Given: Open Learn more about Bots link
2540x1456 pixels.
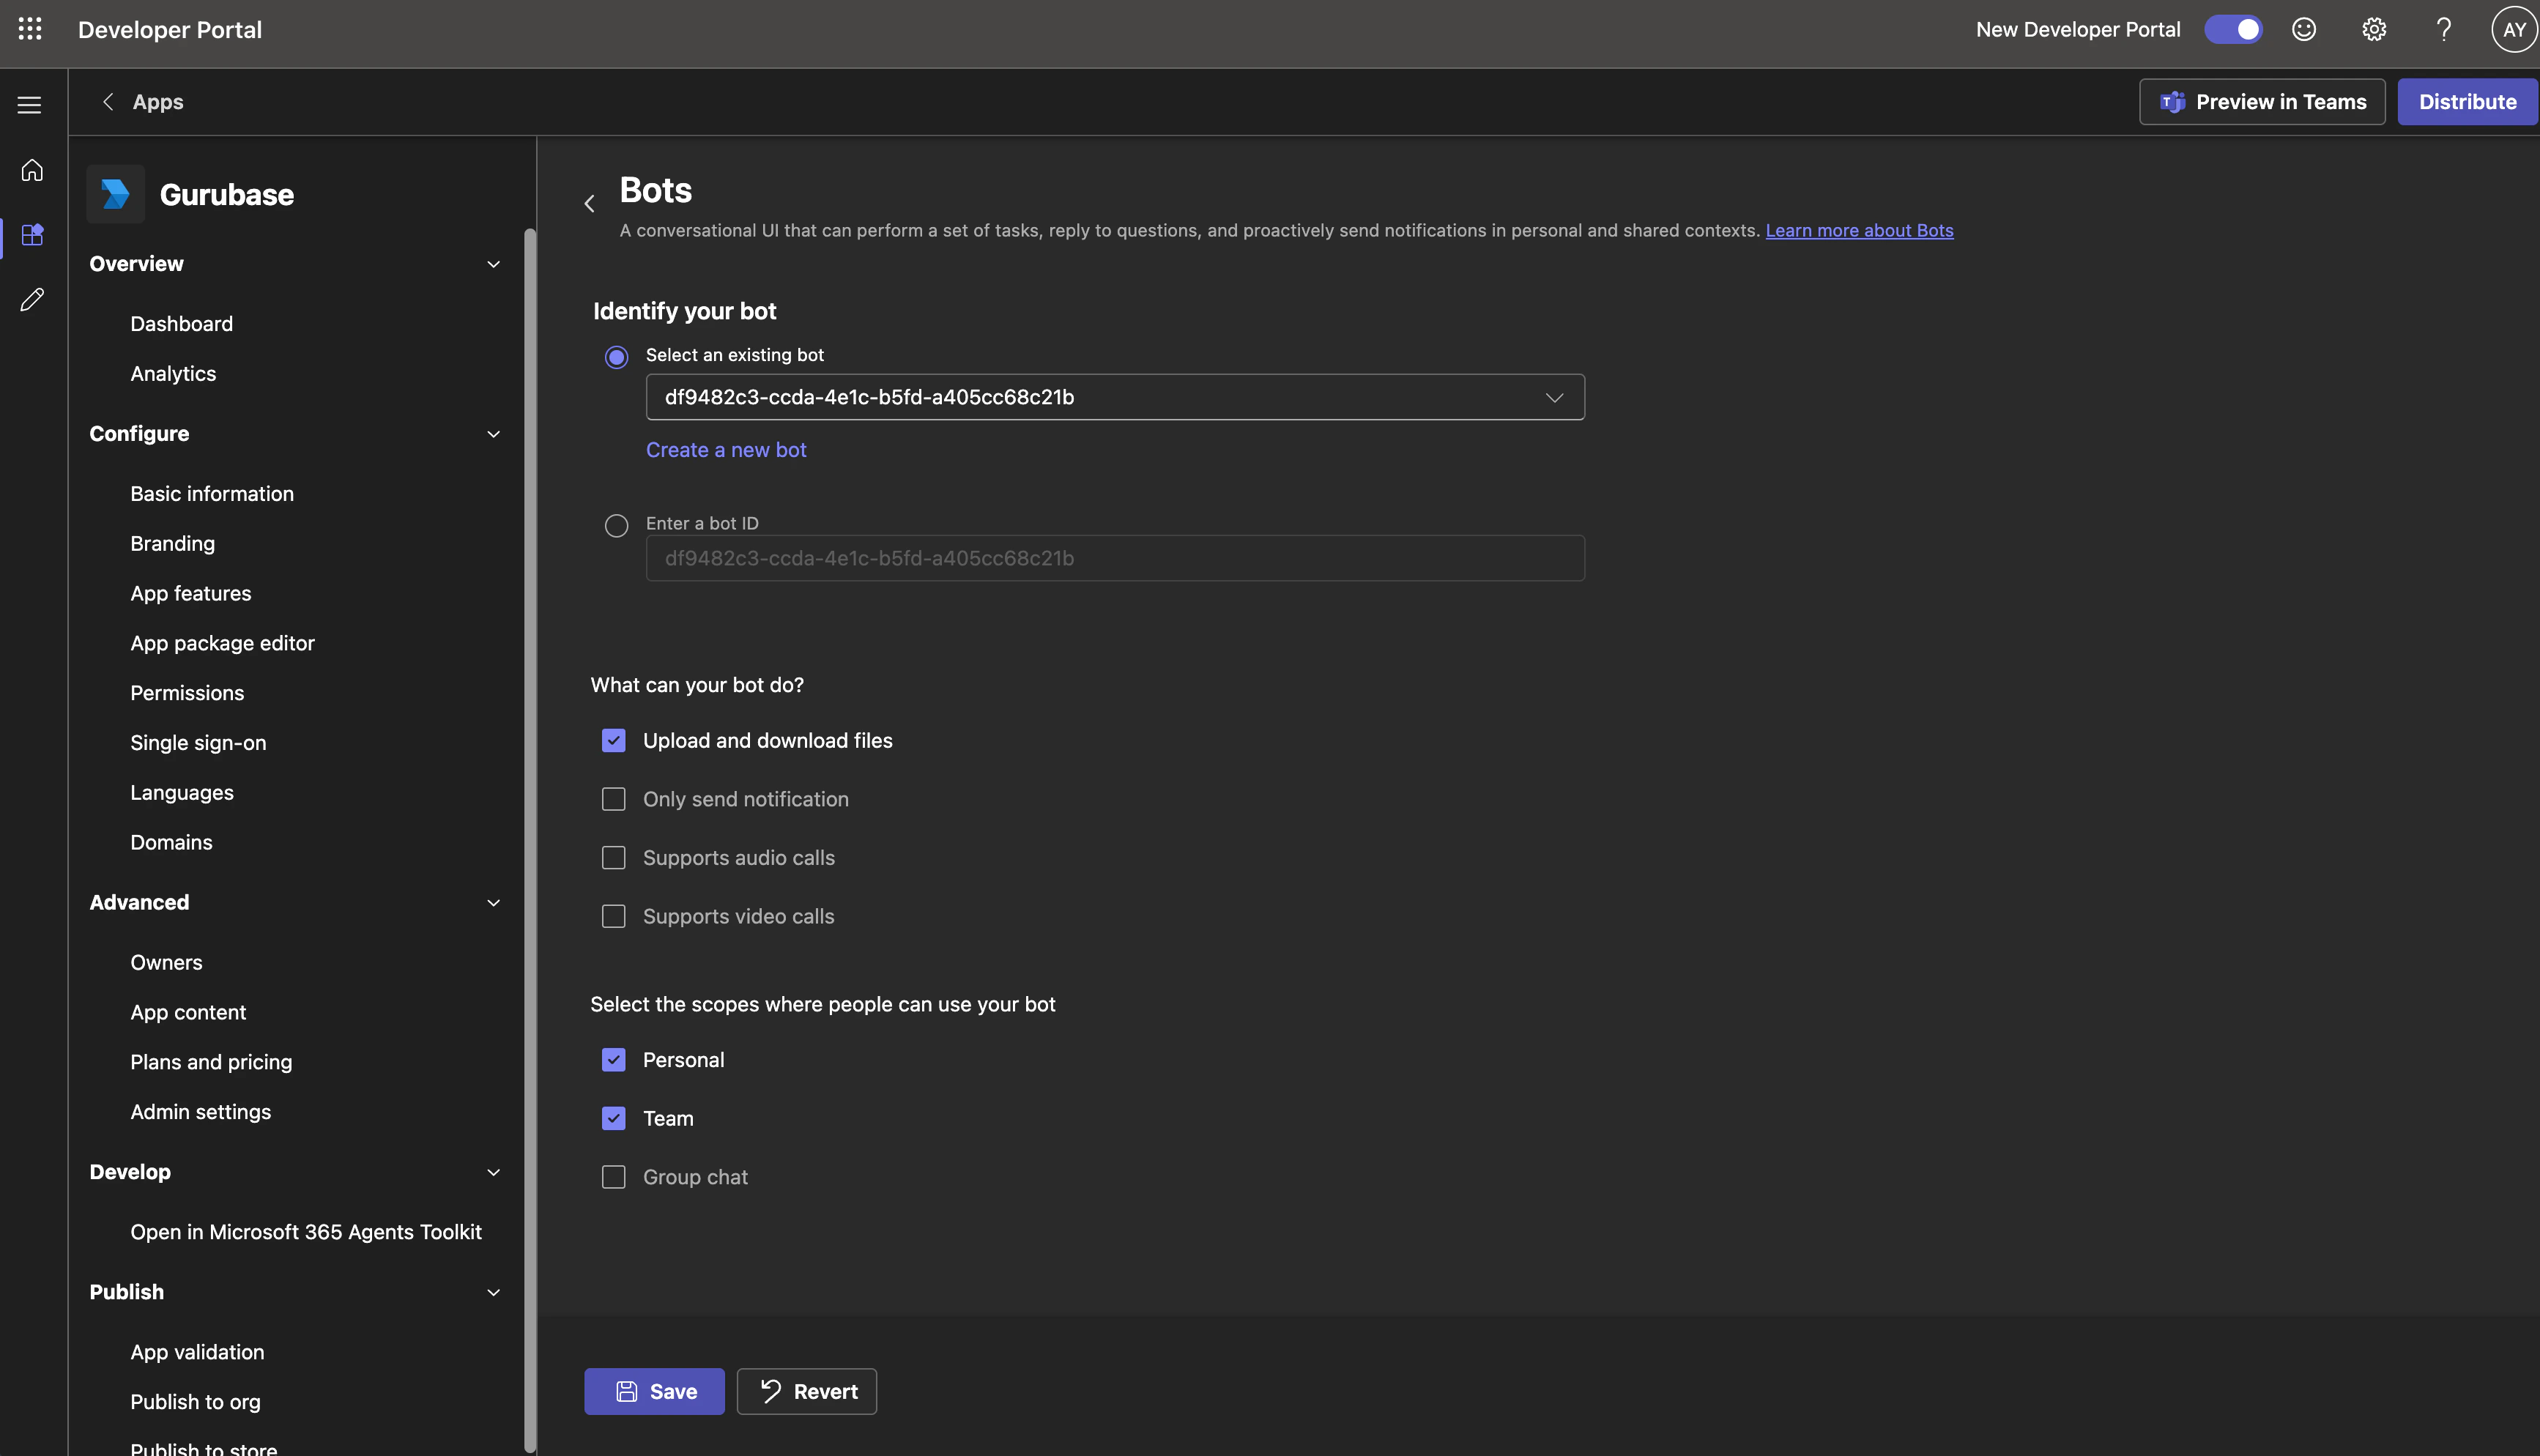Looking at the screenshot, I should pyautogui.click(x=1859, y=230).
